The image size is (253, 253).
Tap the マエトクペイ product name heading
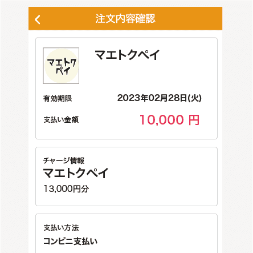coord(127,55)
